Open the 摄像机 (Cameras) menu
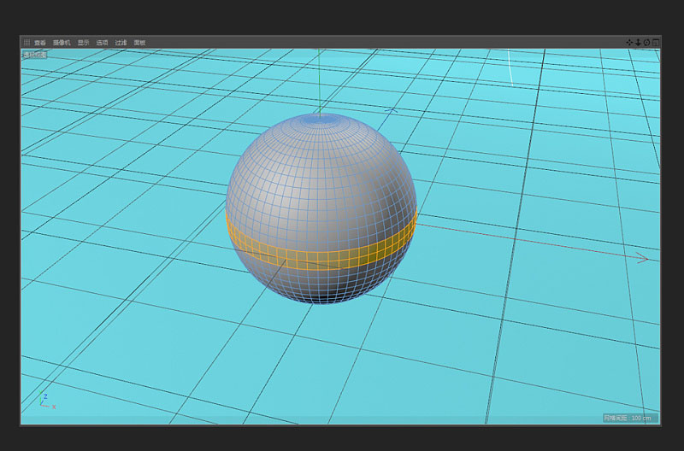Viewport: 684px width, 451px height. [62, 42]
